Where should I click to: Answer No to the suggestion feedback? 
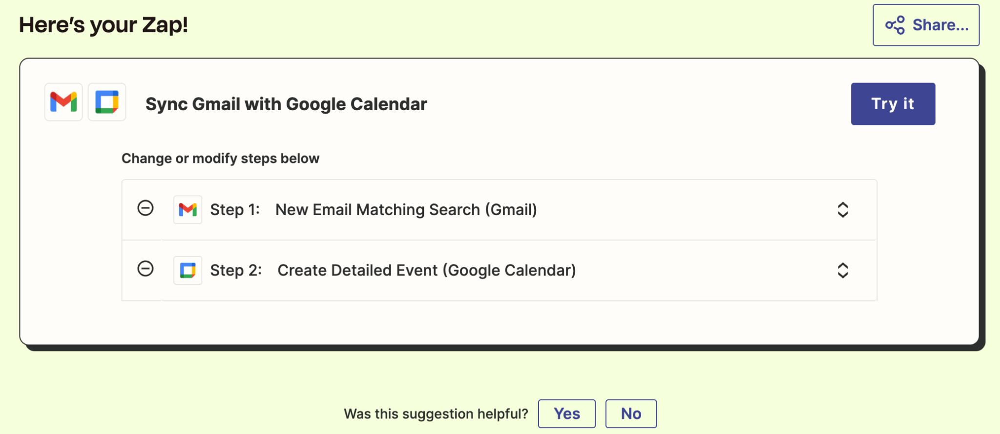631,413
